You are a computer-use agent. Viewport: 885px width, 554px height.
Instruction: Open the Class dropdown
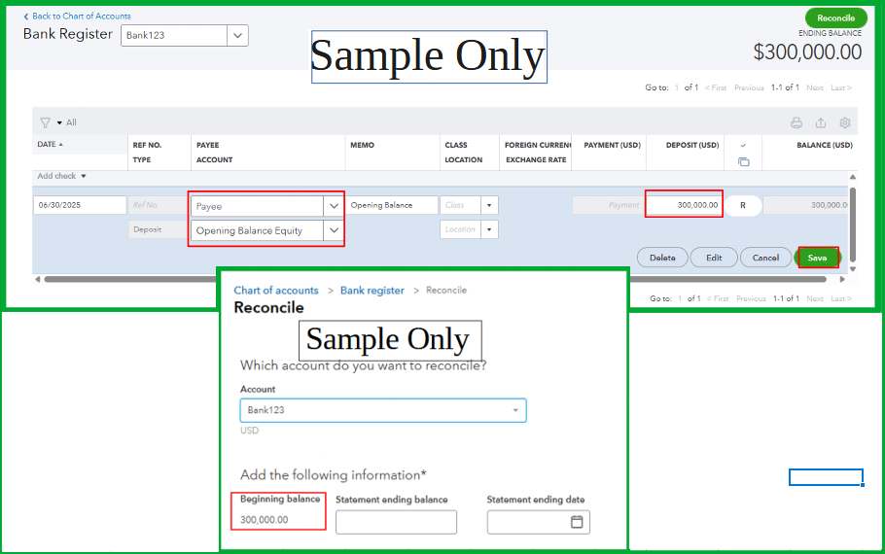489,205
